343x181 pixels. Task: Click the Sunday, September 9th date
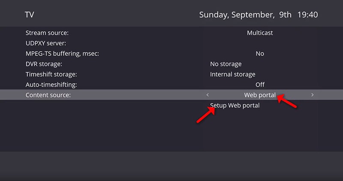click(x=245, y=15)
